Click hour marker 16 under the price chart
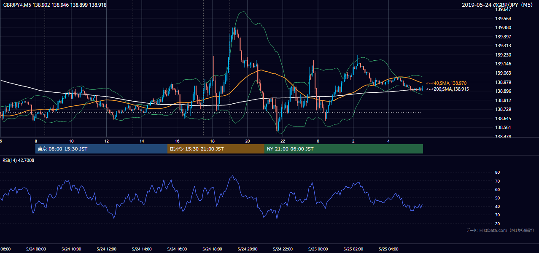 click(x=177, y=141)
